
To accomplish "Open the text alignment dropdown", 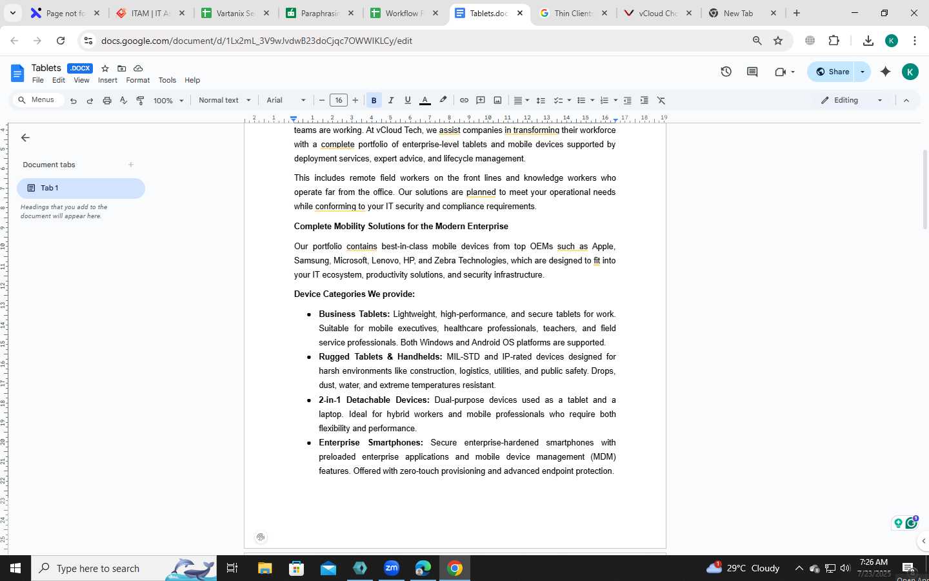I will point(521,101).
